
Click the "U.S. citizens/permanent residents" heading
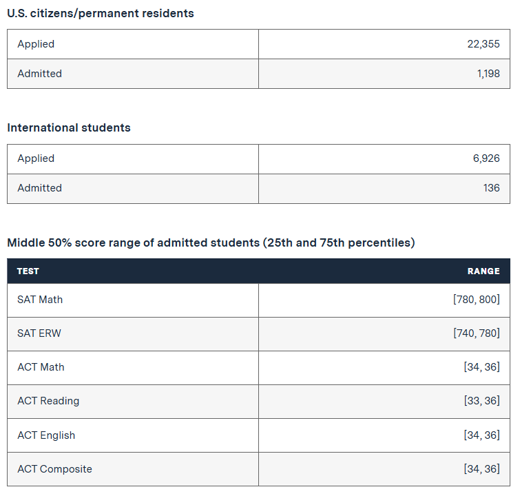pyautogui.click(x=101, y=13)
